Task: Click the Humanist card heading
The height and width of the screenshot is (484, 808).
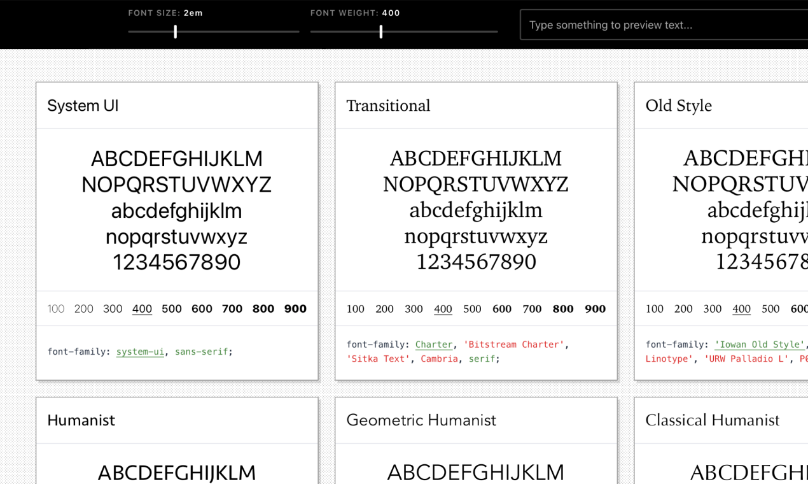Action: [x=81, y=420]
